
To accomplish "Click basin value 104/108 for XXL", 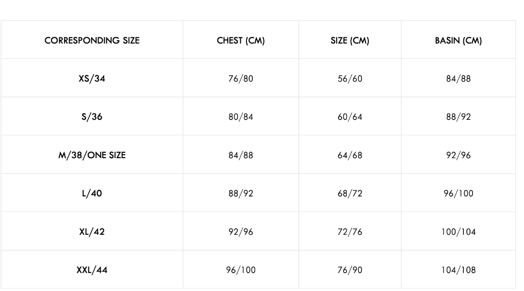I will point(458,270).
